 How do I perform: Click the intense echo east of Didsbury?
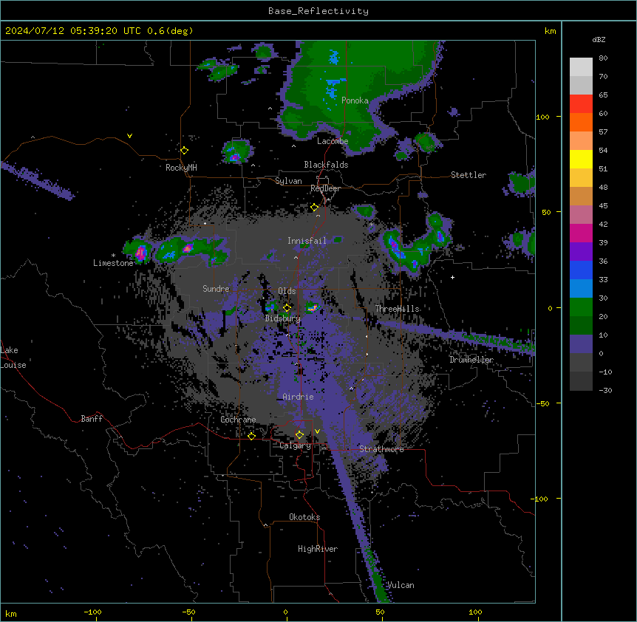[x=313, y=308]
